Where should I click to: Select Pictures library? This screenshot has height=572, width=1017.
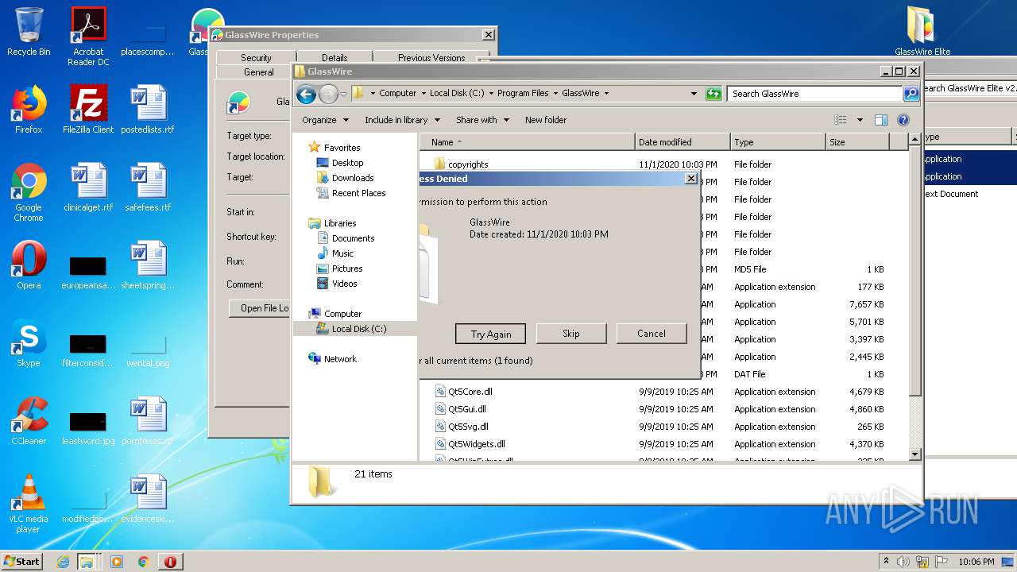point(347,269)
